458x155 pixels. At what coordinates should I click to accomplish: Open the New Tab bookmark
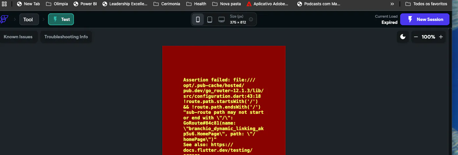point(28,4)
